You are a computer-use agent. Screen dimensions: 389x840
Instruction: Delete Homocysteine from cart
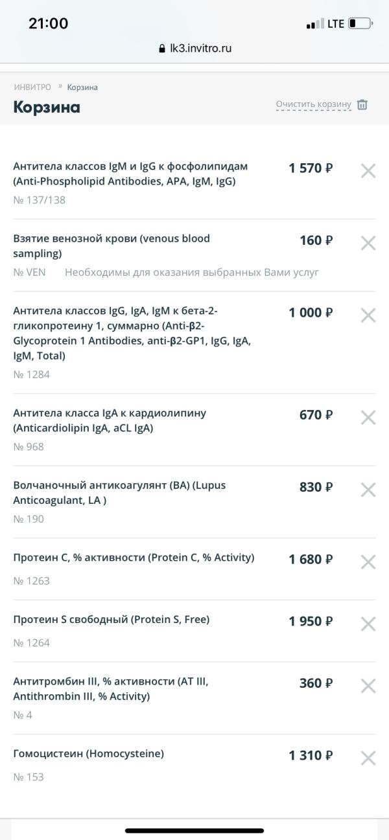[368, 758]
